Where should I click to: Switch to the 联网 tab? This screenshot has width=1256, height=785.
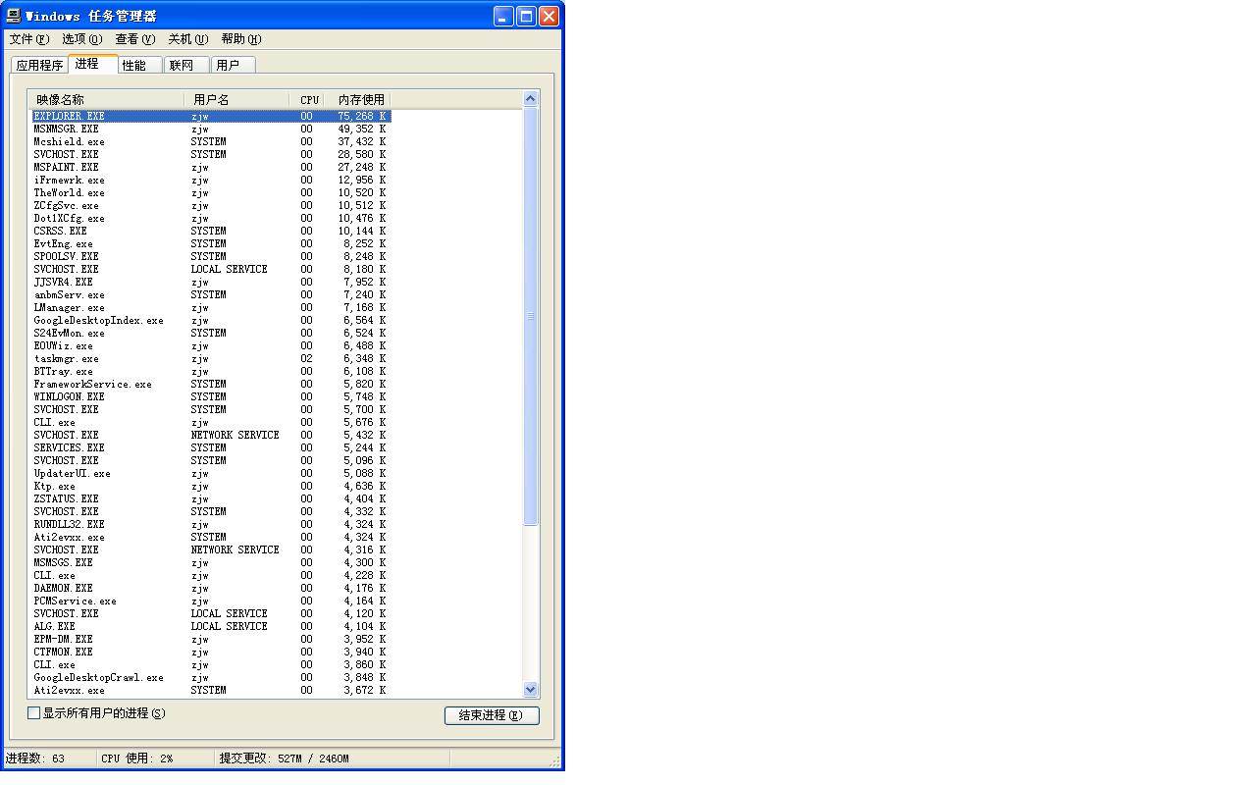[185, 66]
